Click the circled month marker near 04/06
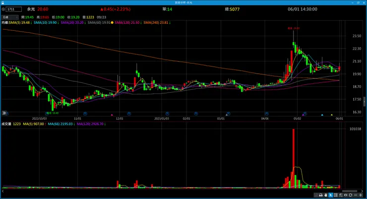This screenshot has width=367, height=199. tap(267, 114)
